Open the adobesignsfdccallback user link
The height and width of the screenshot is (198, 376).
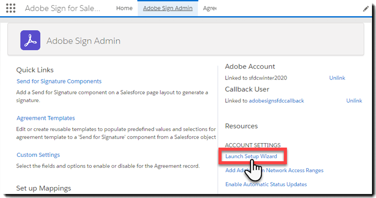[276, 100]
